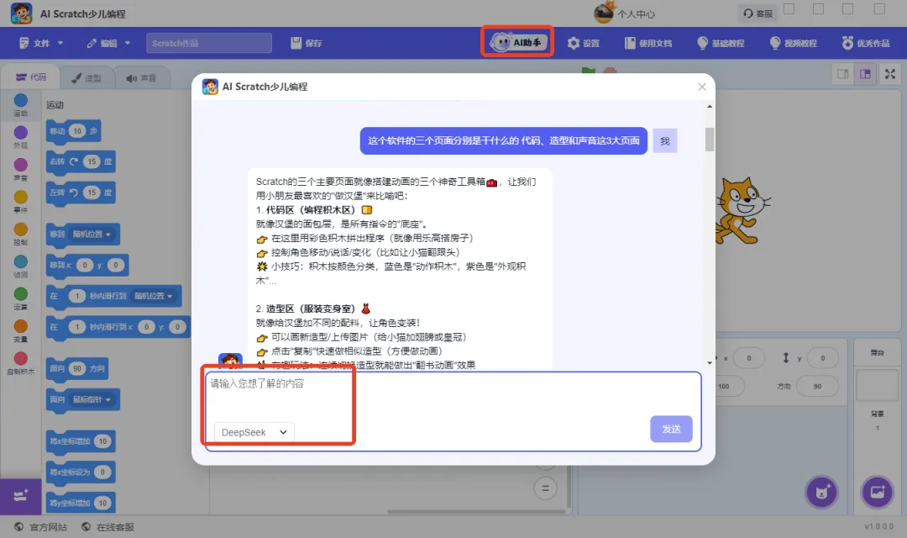Open 使用文档 documentation

[647, 43]
